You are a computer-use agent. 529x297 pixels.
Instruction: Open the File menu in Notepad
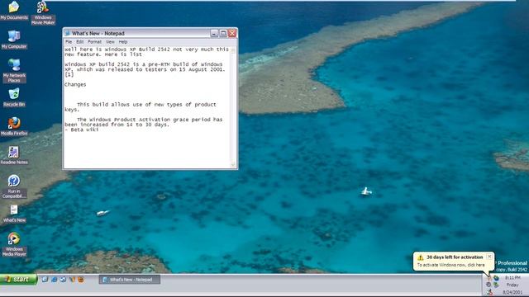[x=69, y=42]
